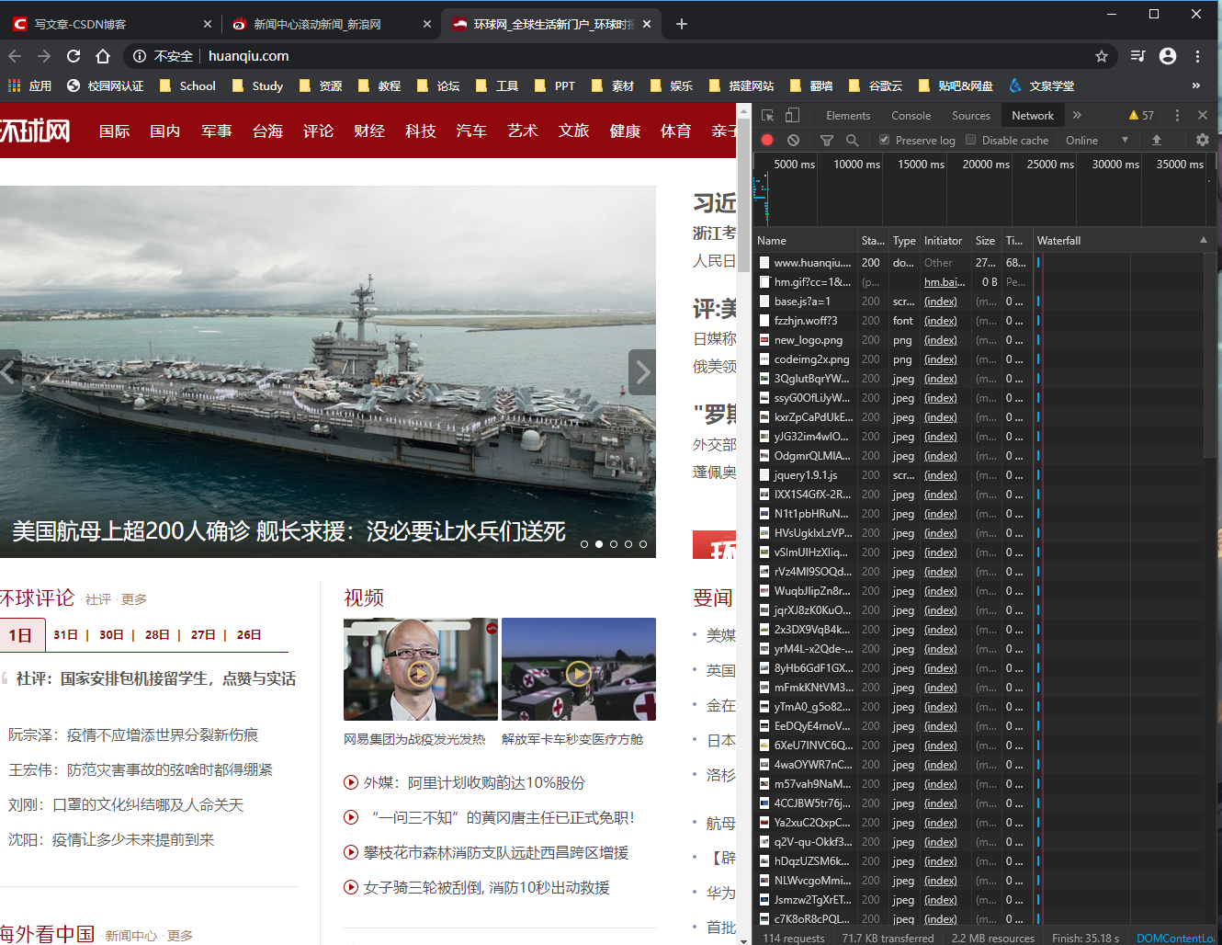This screenshot has width=1222, height=945.
Task: Open network settings gear
Action: coord(1203,141)
